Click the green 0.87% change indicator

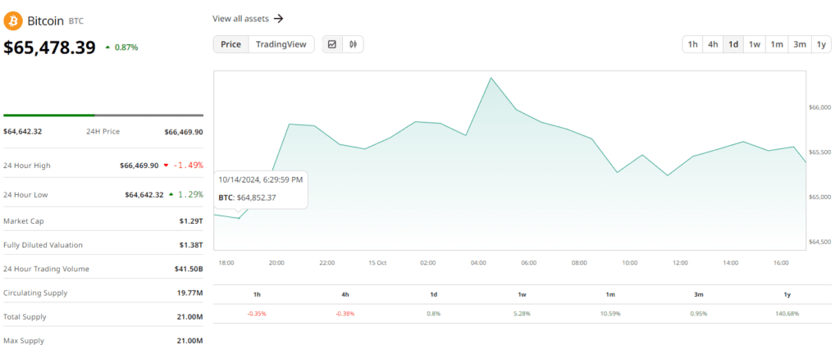[121, 47]
